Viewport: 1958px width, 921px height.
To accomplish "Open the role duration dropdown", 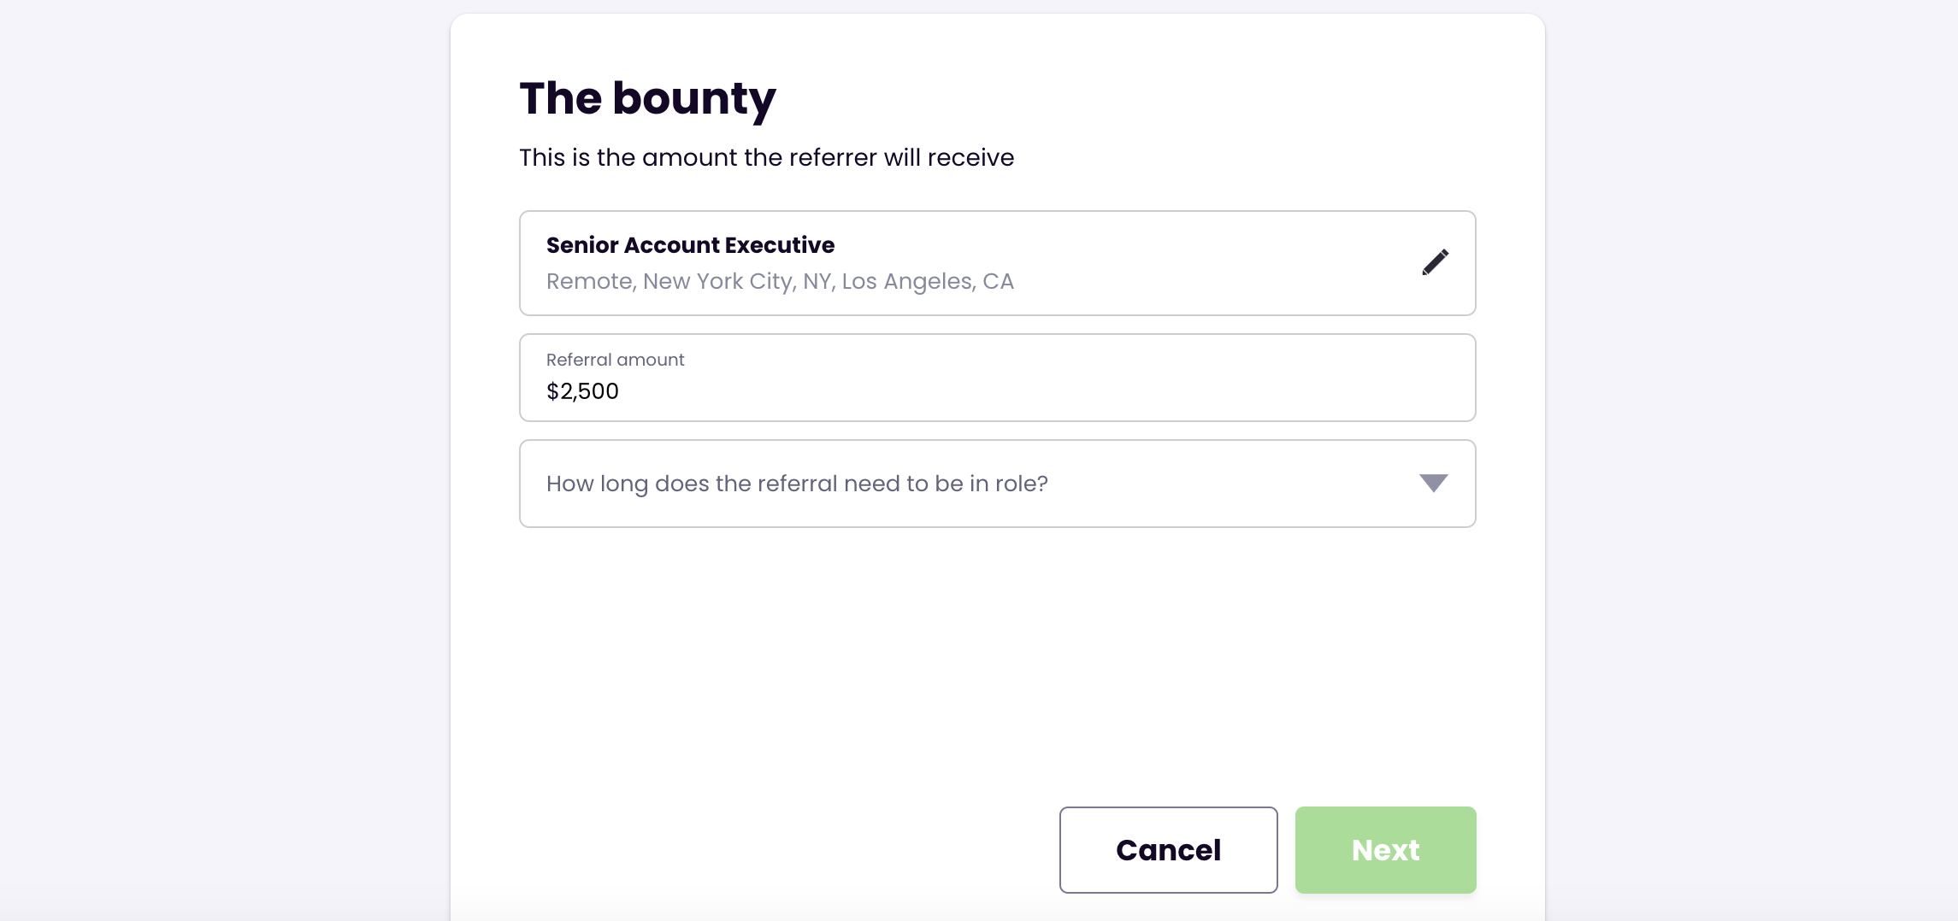I will (997, 484).
